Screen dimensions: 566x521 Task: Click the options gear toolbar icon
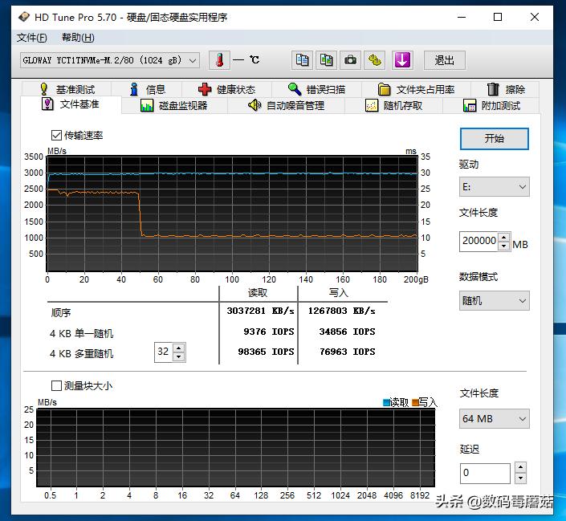(376, 60)
